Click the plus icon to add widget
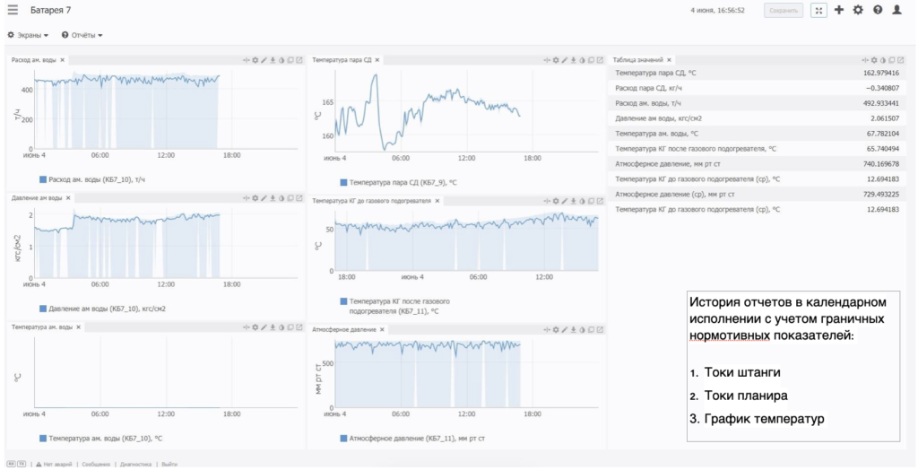Viewport: 918px width, 470px height. tap(839, 10)
